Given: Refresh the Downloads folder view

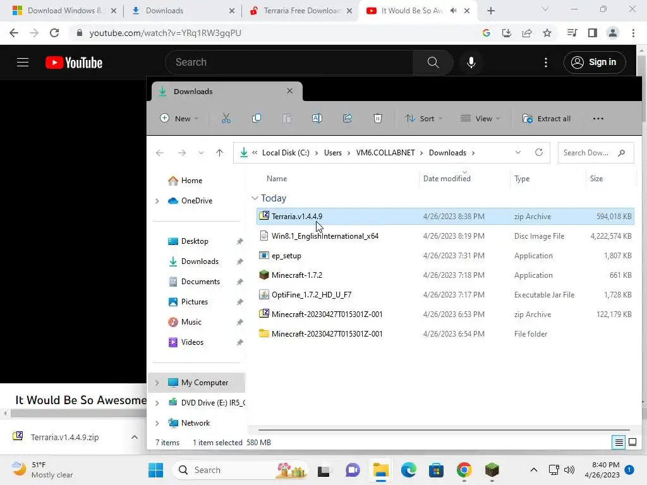Looking at the screenshot, I should point(538,152).
